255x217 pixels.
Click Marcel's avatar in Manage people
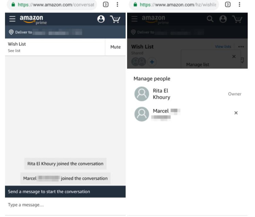pos(142,114)
